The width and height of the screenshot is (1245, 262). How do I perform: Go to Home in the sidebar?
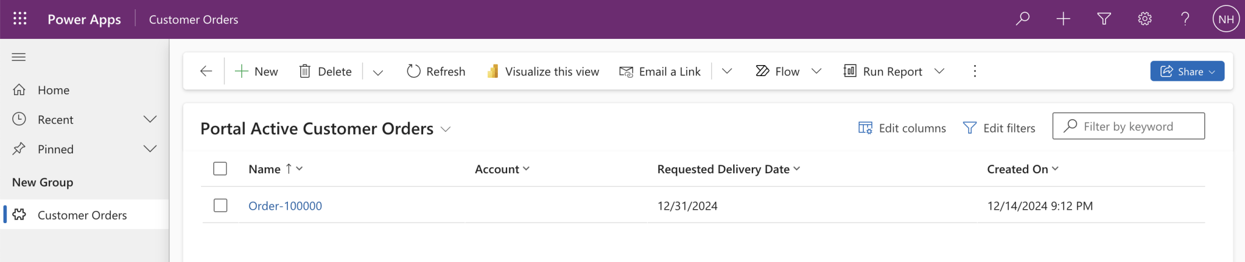click(x=53, y=90)
